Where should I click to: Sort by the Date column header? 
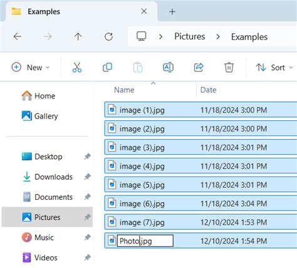point(208,90)
